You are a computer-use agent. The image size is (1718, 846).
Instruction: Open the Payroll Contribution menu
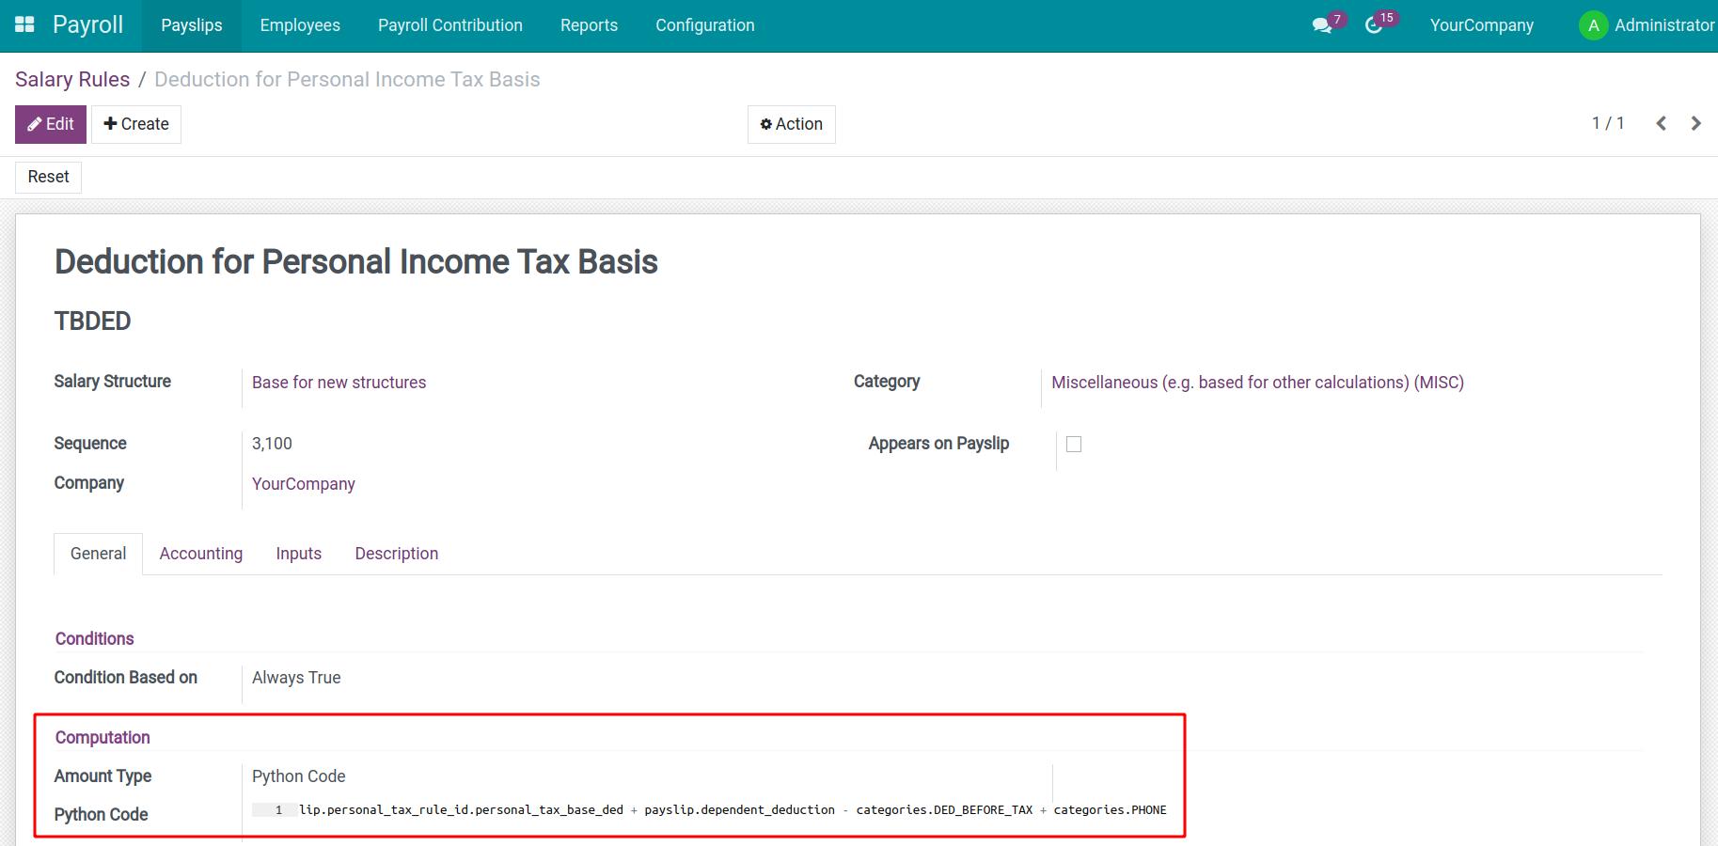click(449, 25)
